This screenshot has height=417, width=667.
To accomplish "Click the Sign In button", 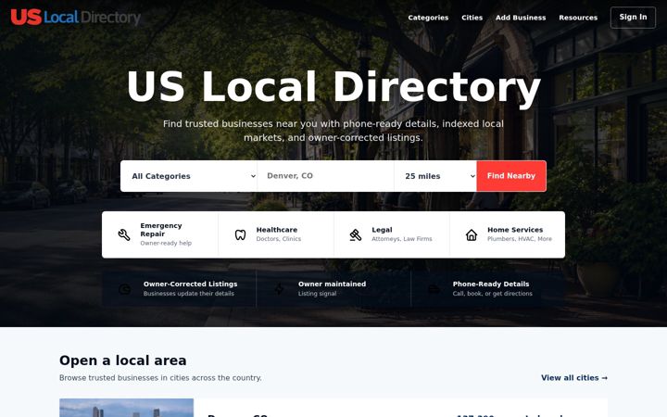I will (633, 18).
